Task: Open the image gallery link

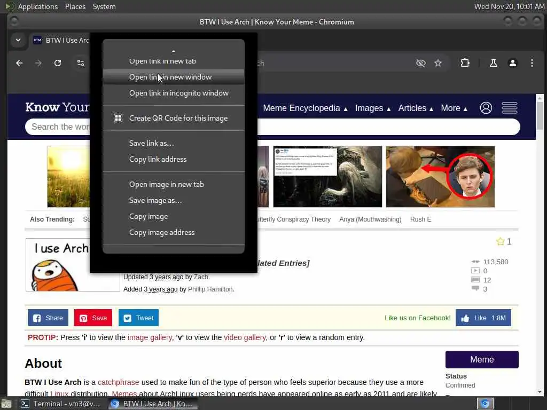Action: [150, 337]
